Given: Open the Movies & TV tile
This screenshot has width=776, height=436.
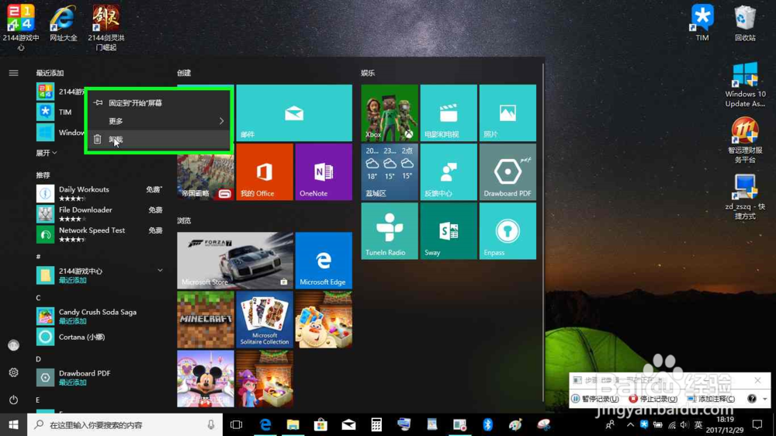Looking at the screenshot, I should (449, 112).
